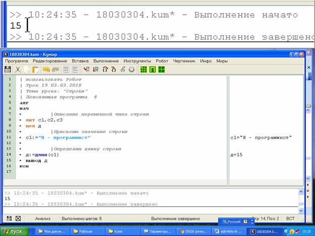
Task: Open the Вставка menu
Action: tap(80, 61)
